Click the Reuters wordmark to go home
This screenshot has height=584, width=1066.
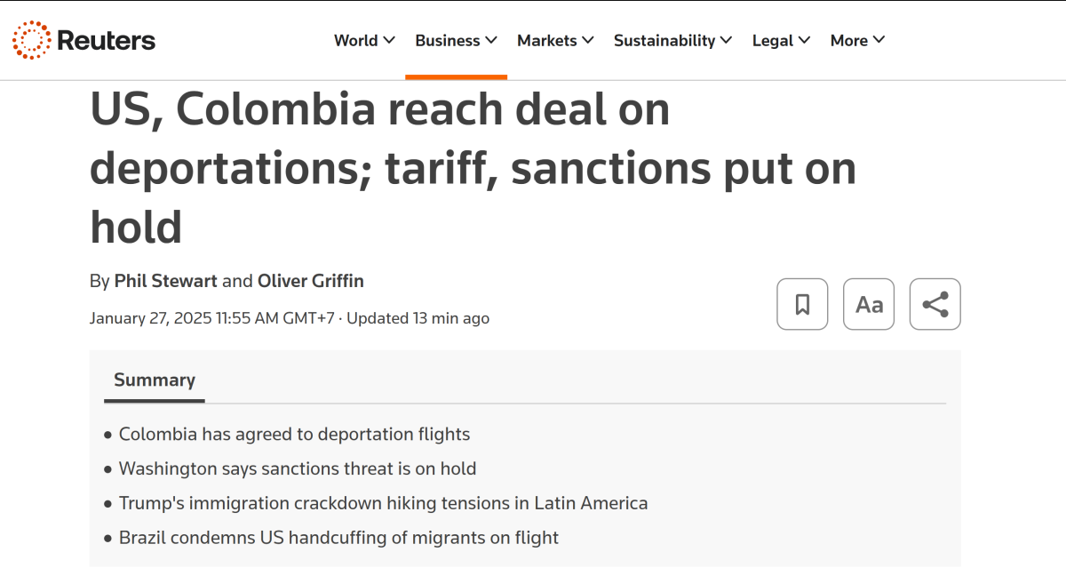pos(106,40)
